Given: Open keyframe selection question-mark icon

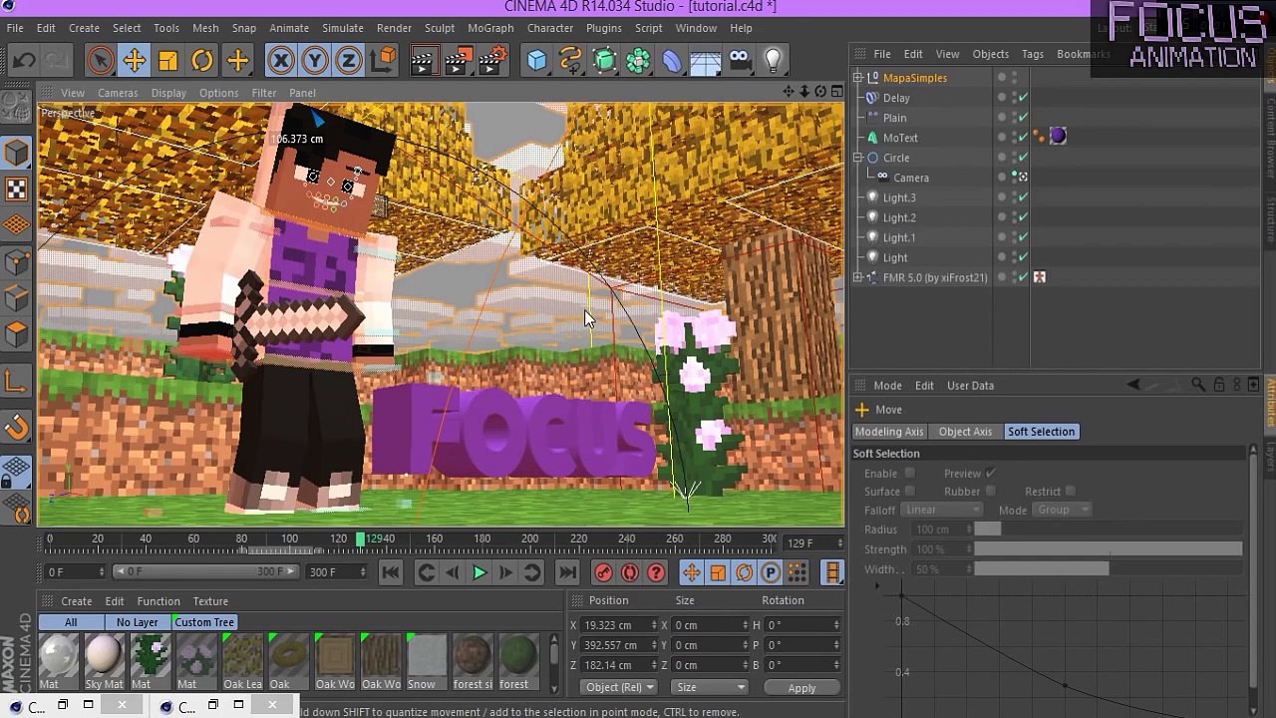Looking at the screenshot, I should coord(656,572).
